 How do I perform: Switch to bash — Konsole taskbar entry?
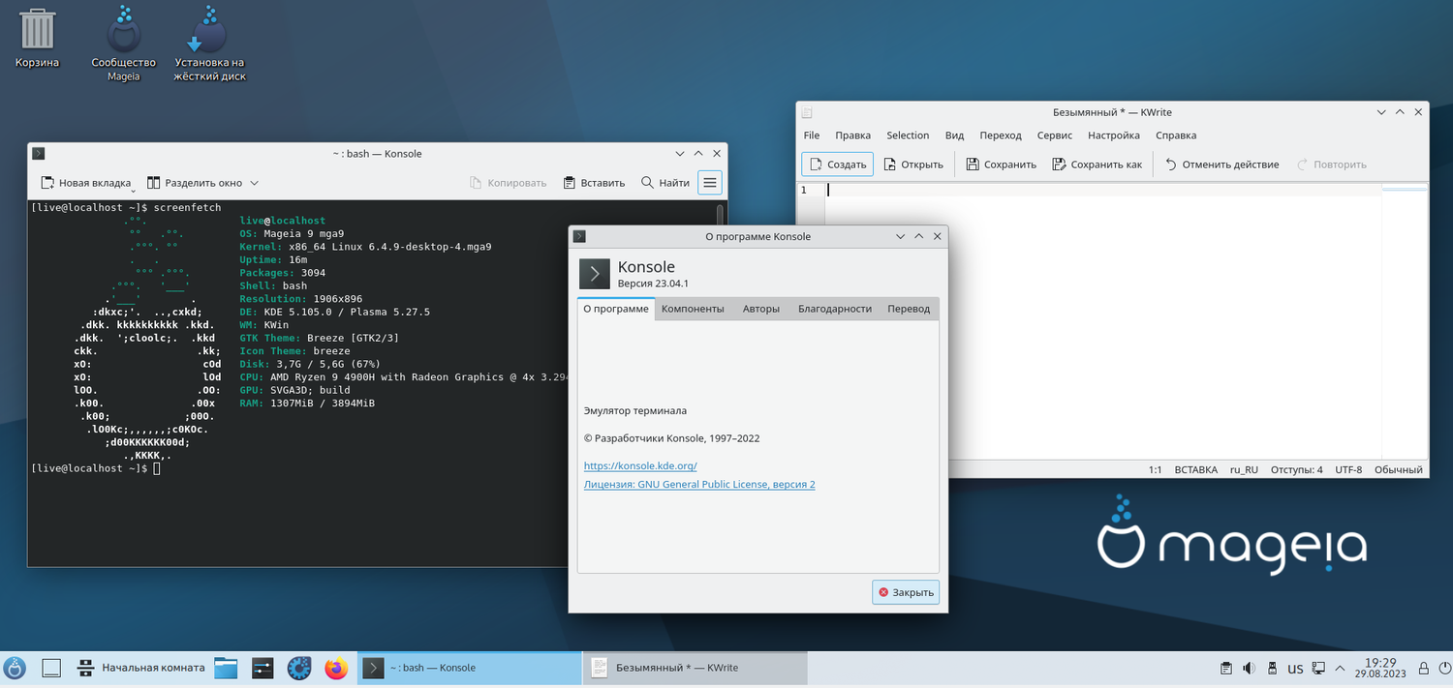[469, 668]
